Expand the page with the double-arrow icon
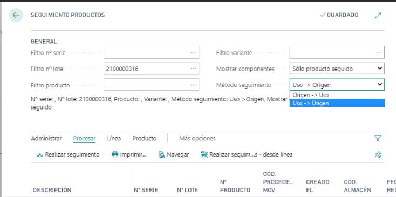396x197 pixels. tap(378, 16)
